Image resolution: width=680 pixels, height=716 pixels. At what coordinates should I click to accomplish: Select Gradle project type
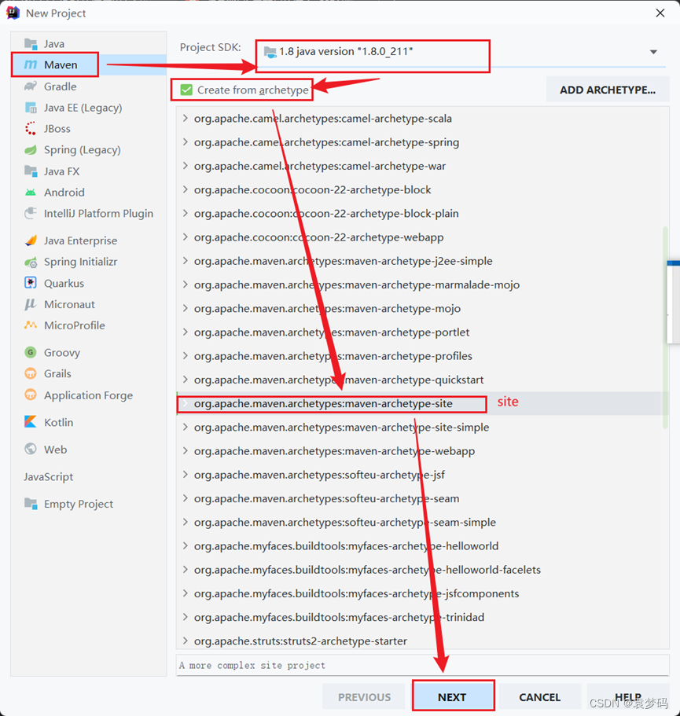coord(89,86)
